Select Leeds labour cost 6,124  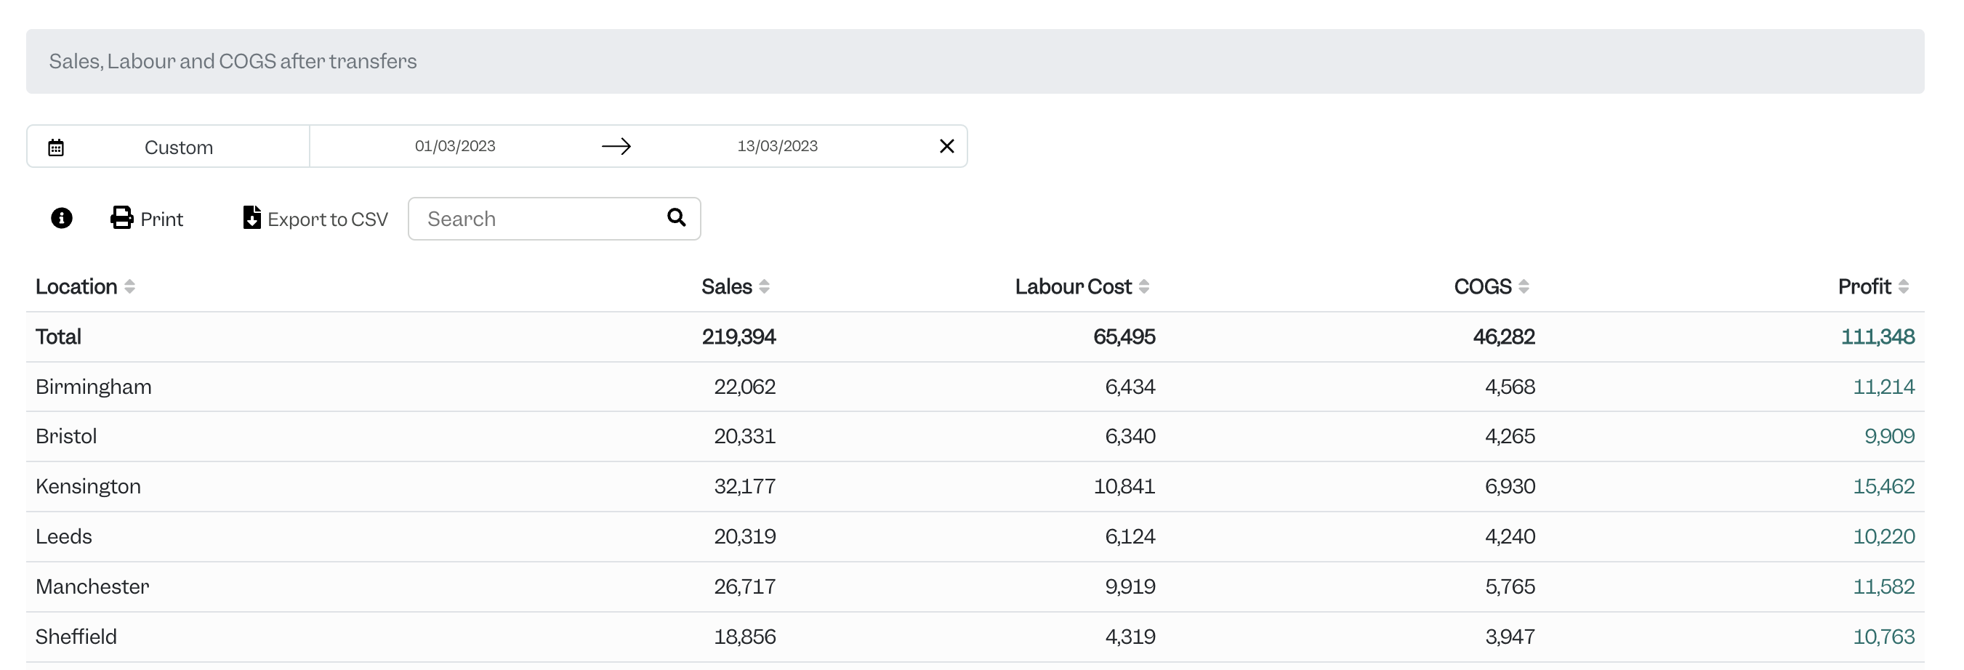pos(1130,537)
